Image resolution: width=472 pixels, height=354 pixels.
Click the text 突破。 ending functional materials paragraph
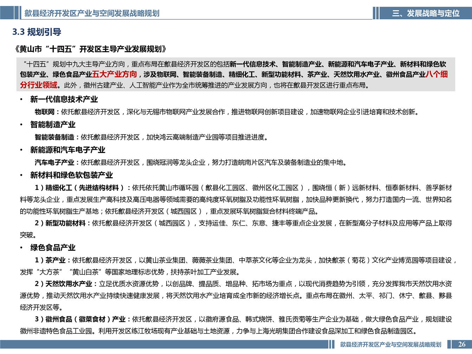[x=28, y=235]
